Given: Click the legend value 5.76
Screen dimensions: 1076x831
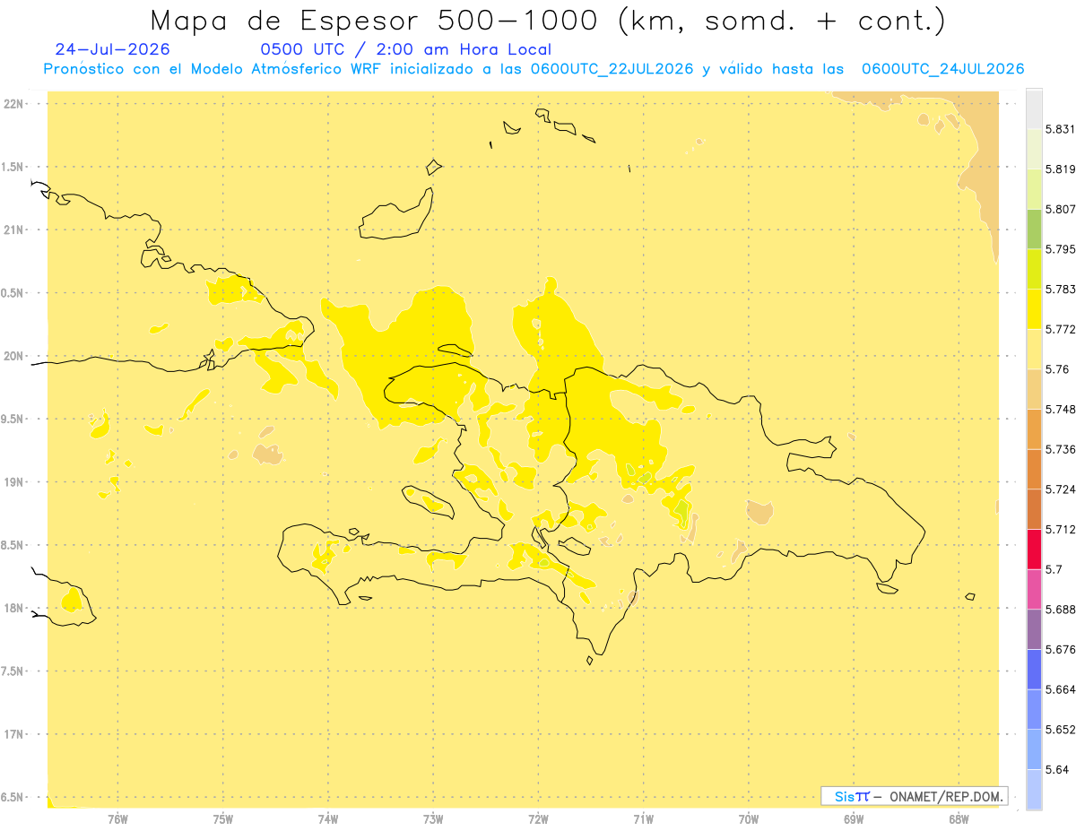Looking at the screenshot, I should coord(1056,369).
